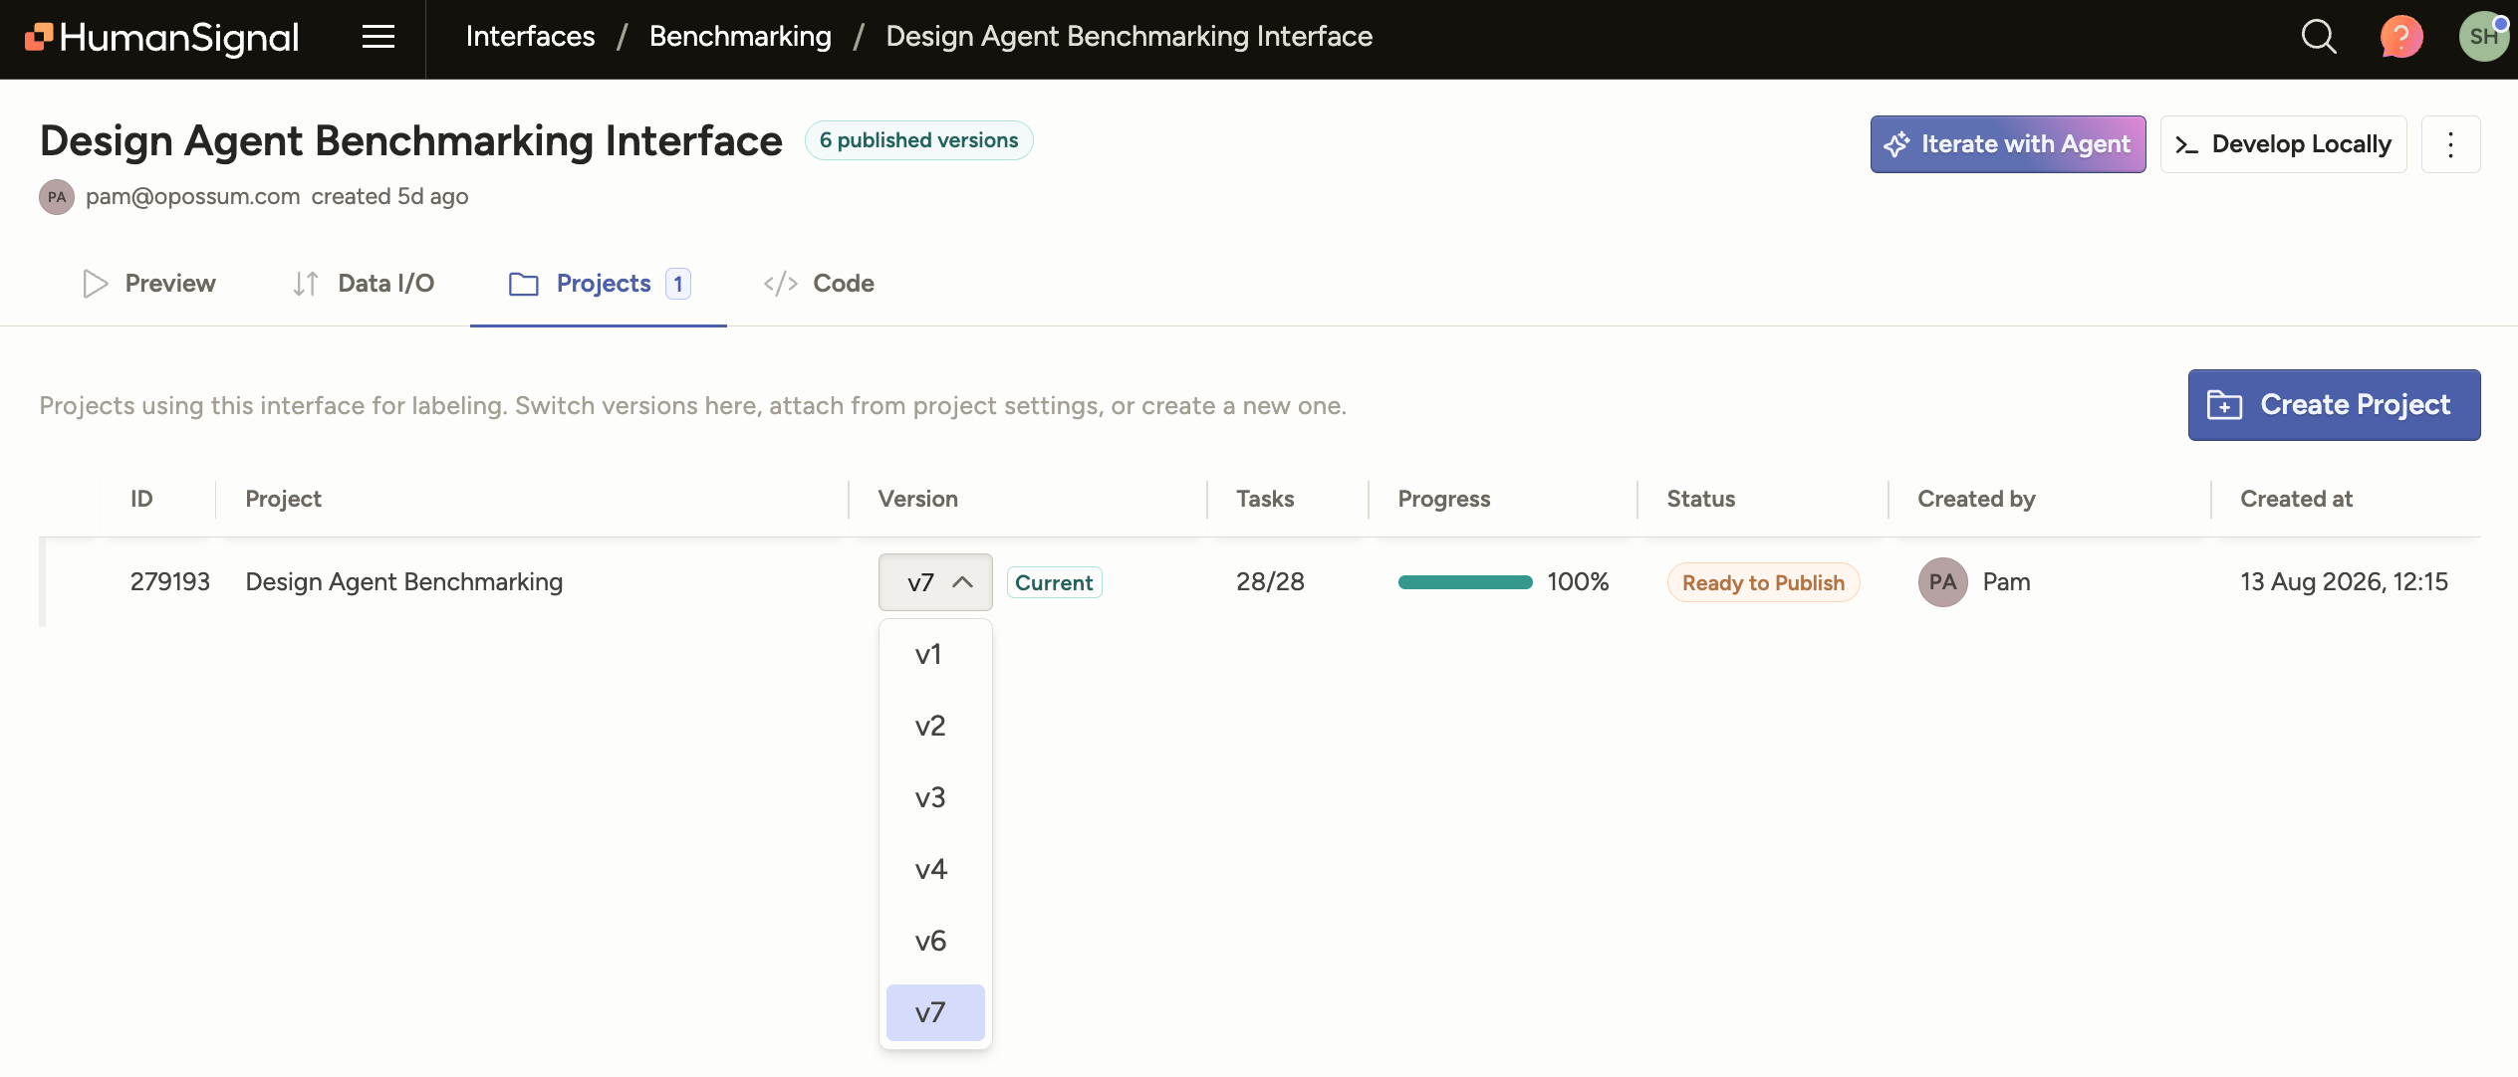
Task: Click the Tasks column header
Action: [1265, 499]
